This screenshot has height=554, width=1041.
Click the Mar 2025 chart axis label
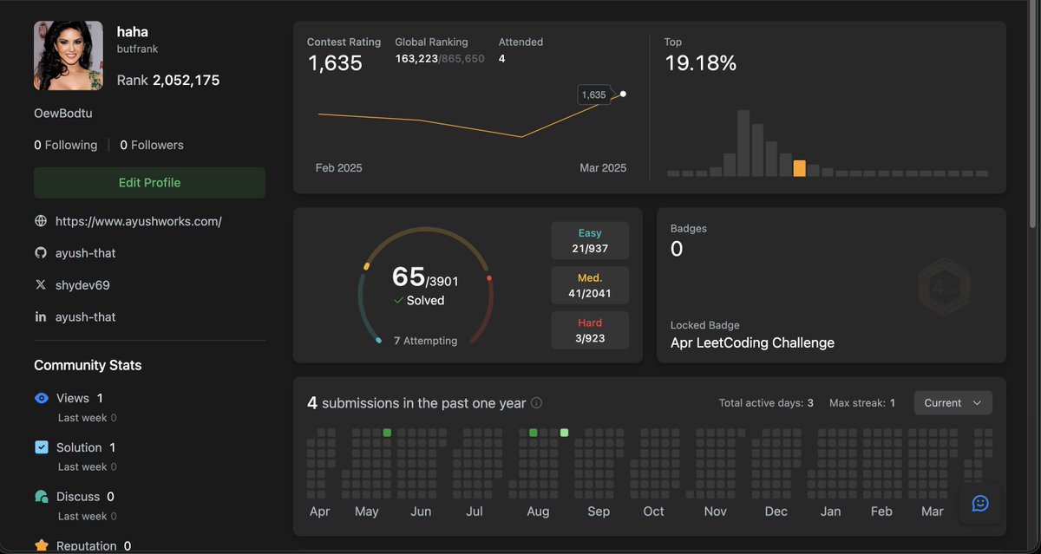coord(603,167)
